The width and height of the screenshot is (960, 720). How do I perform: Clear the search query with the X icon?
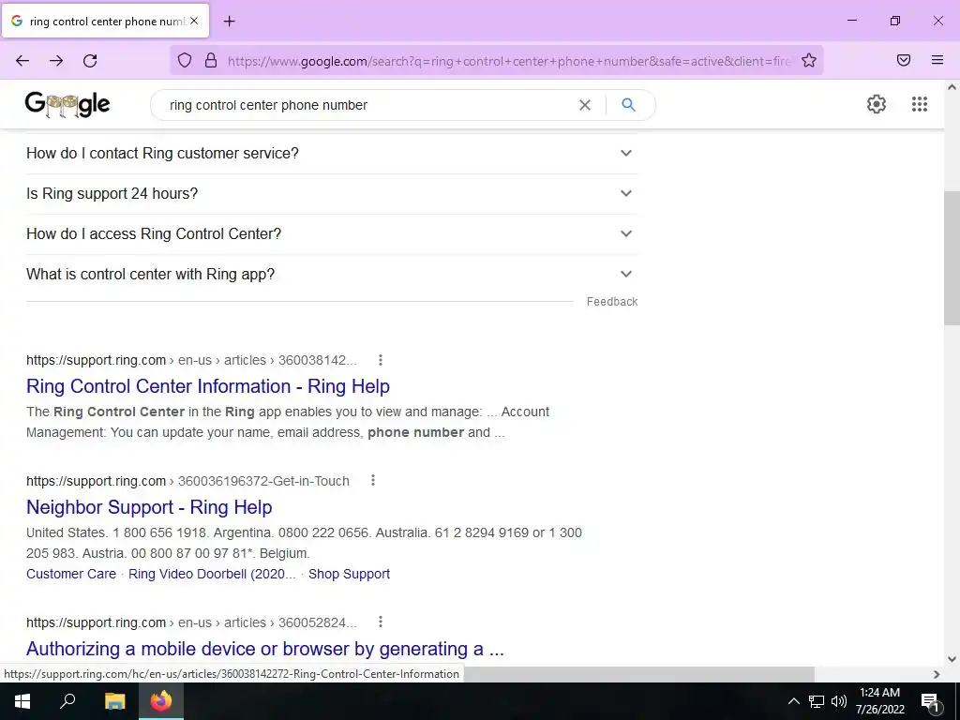click(x=585, y=105)
